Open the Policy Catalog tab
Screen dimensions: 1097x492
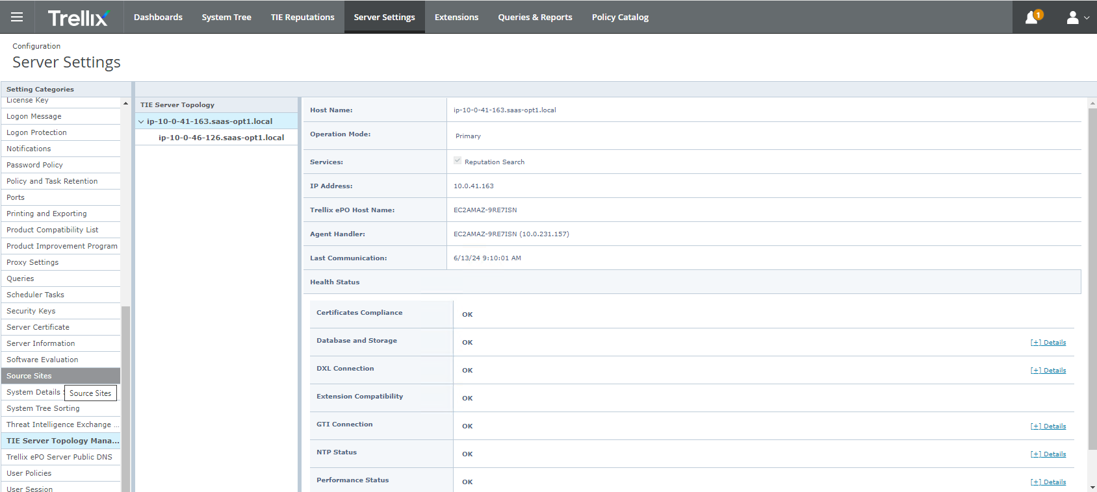[620, 17]
